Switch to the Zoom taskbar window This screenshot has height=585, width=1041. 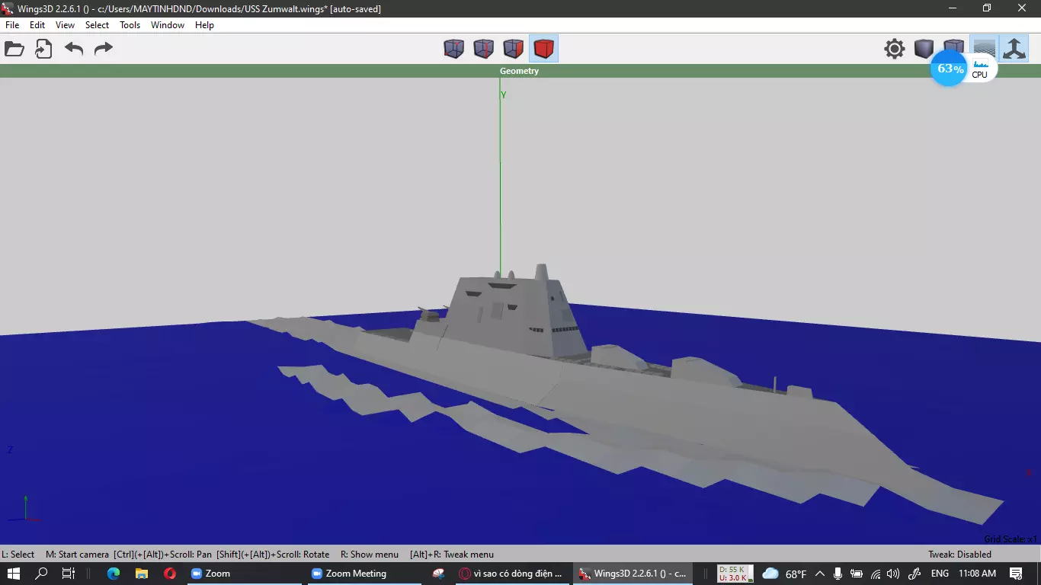[244, 574]
